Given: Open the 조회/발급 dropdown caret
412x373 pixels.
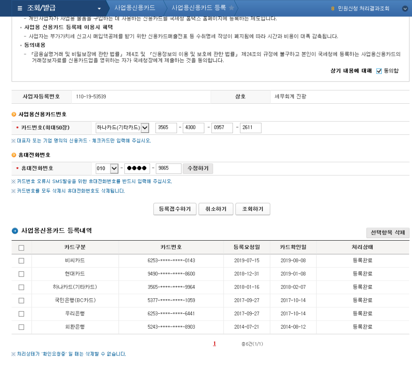Looking at the screenshot, I should tap(99, 9).
